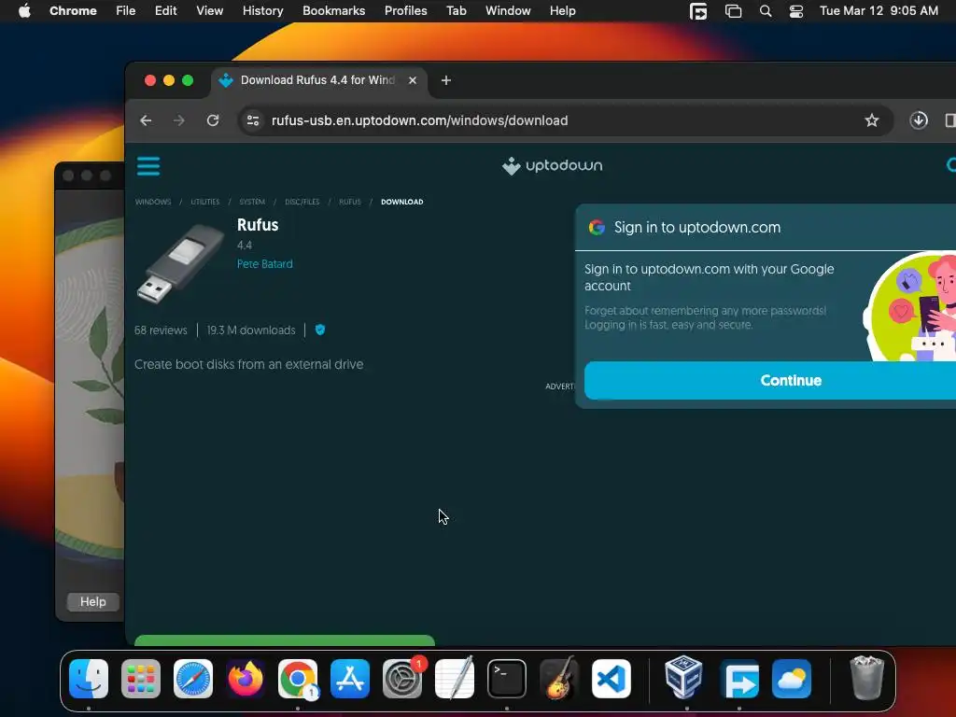956x717 pixels.
Task: Click the Google logo in sign-in popup
Action: 597,228
